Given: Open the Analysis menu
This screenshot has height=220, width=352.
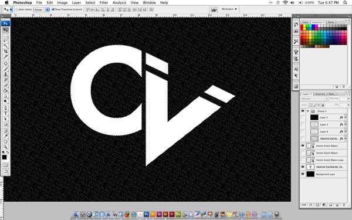Looking at the screenshot, I should tap(120, 3).
